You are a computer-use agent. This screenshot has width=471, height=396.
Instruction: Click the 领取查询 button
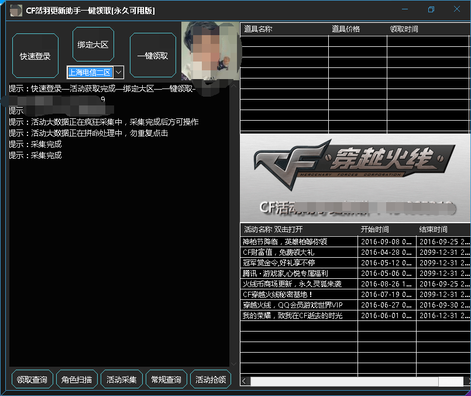coord(32,379)
